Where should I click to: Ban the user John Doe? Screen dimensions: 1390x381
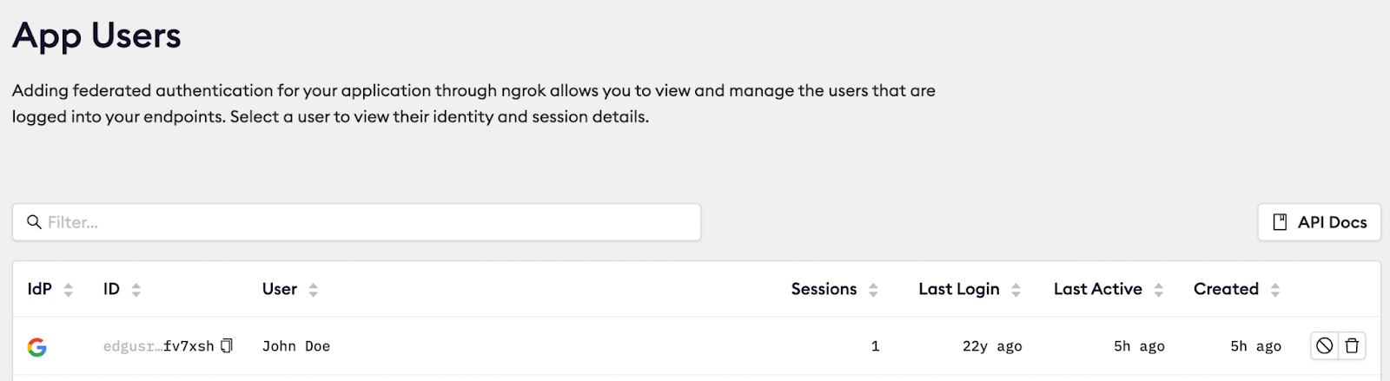[x=1324, y=346]
